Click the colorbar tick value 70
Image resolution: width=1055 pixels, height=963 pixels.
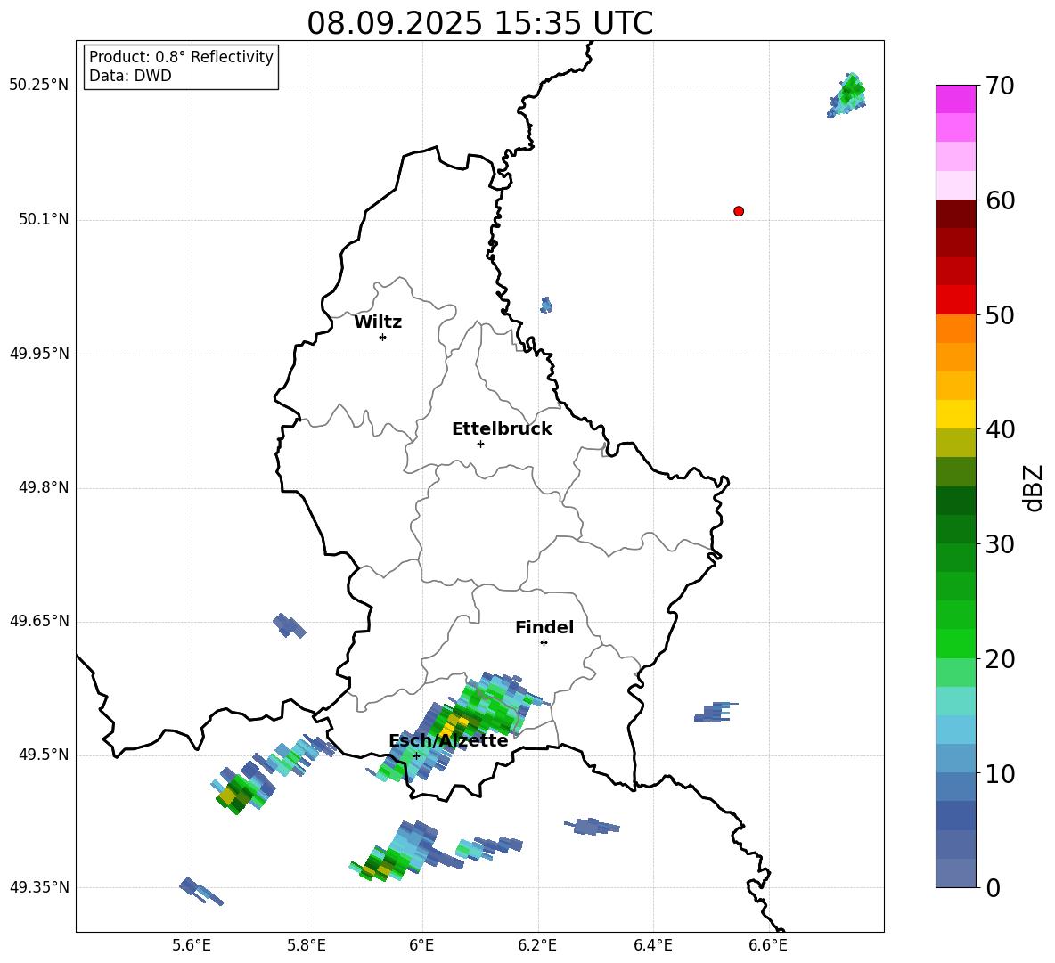coord(1000,86)
